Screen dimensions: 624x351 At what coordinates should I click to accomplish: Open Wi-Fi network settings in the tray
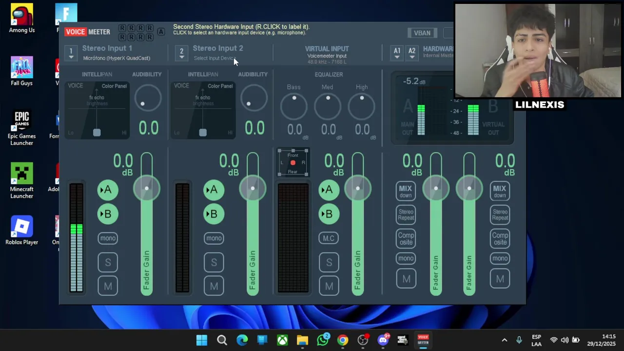(554, 340)
